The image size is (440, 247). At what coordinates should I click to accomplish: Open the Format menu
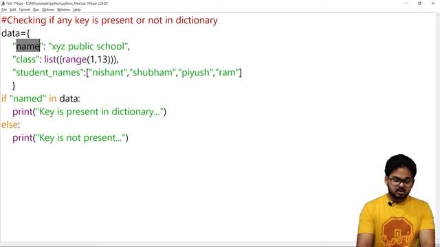[x=25, y=10]
